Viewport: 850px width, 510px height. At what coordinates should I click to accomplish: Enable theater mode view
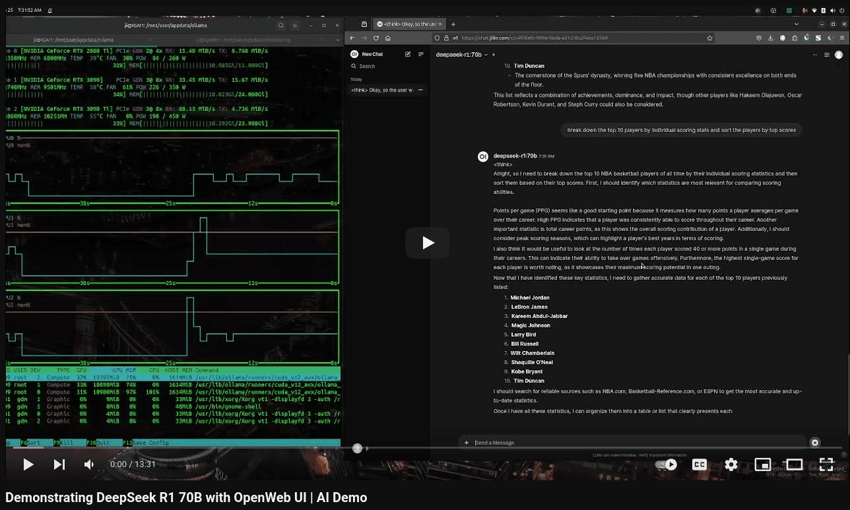coord(794,464)
